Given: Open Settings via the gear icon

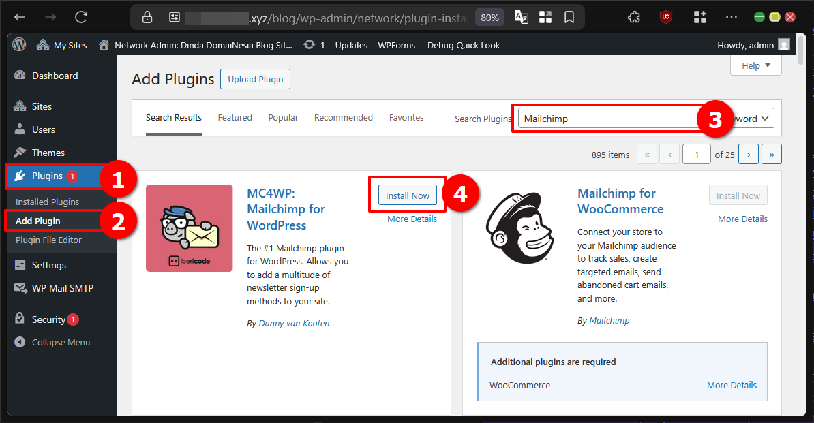Looking at the screenshot, I should (x=19, y=265).
